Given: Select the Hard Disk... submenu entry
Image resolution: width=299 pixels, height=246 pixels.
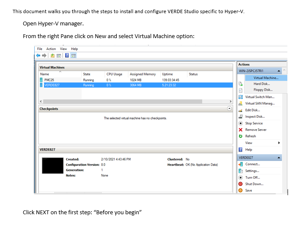Looking at the screenshot, I should pos(262,84).
